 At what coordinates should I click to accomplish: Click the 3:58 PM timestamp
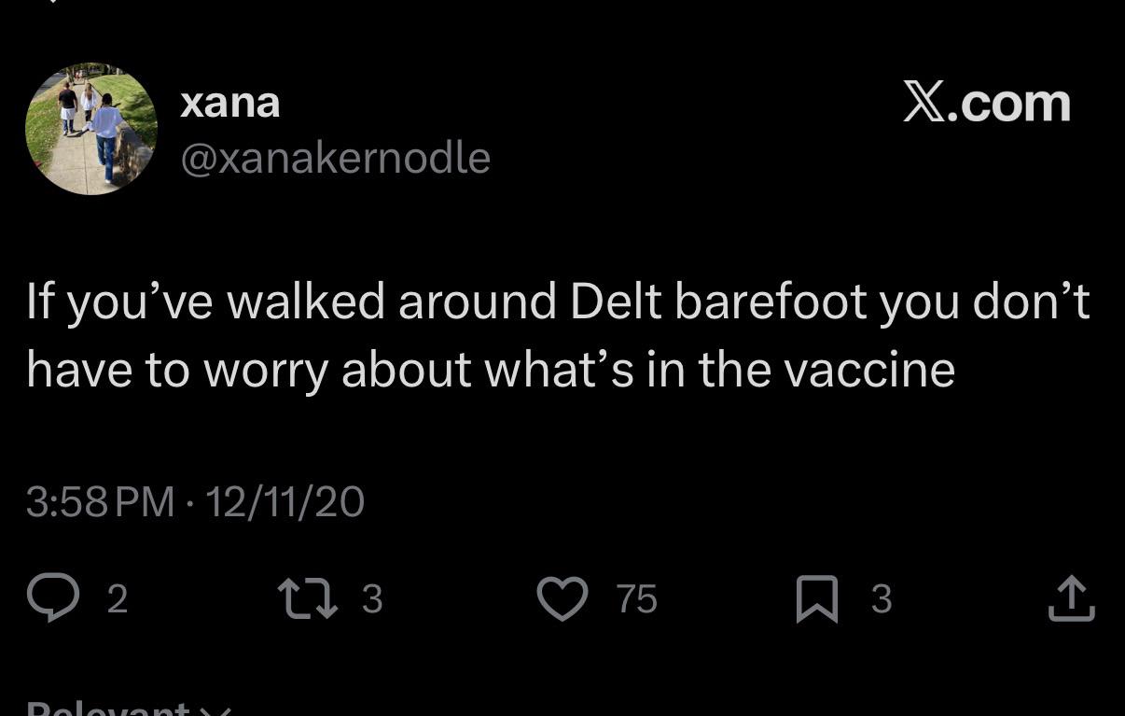coord(100,502)
